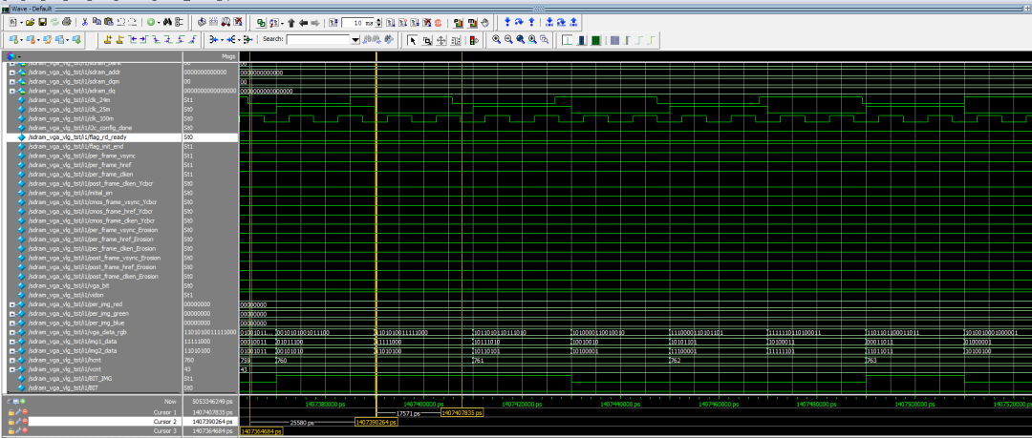Click the Zoom In magnifier icon

(497, 40)
